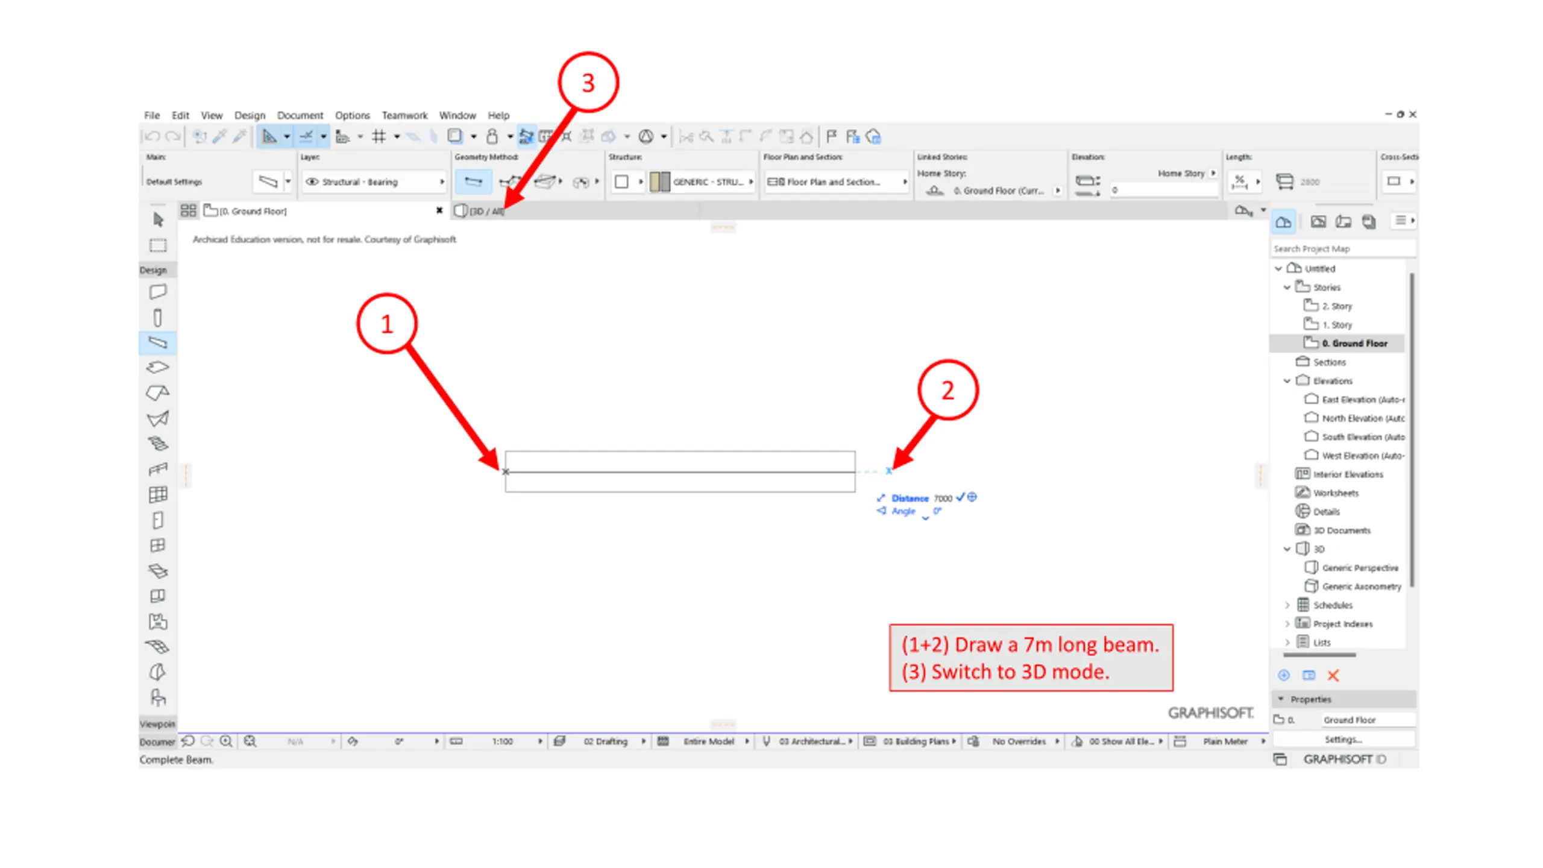The image size is (1543, 868).
Task: Select the Roof tool
Action: tap(158, 393)
